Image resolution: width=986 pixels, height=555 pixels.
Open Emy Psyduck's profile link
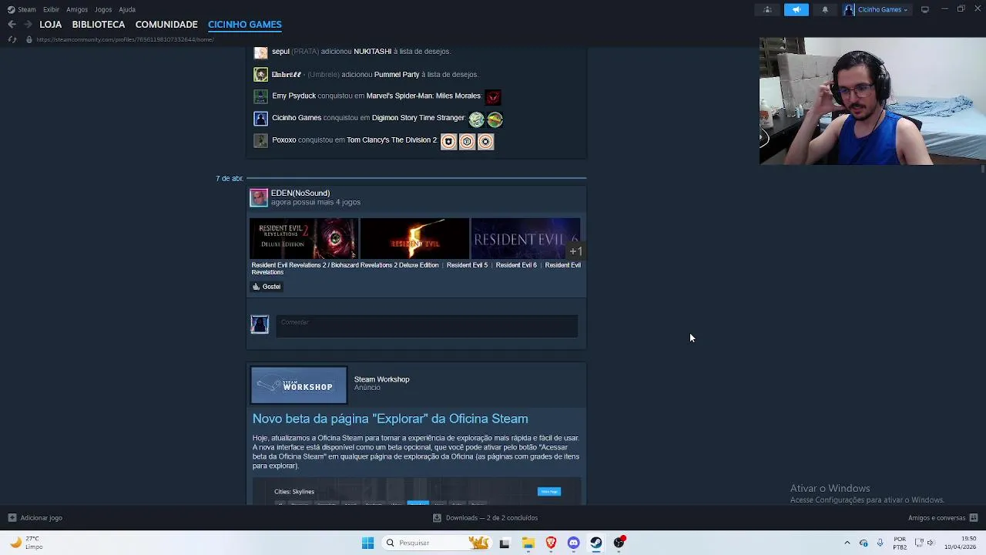[293, 96]
